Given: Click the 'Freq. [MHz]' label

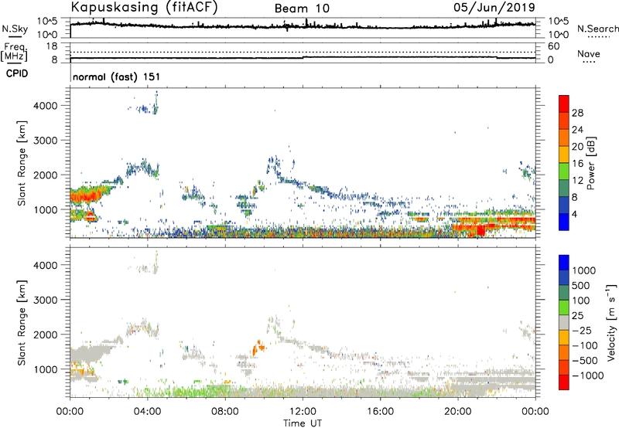Looking at the screenshot, I should (x=14, y=52).
